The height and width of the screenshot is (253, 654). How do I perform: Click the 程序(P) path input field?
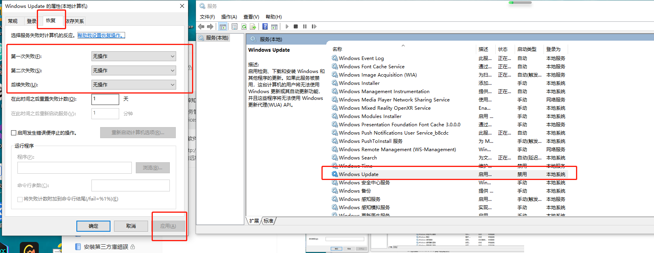click(x=74, y=168)
